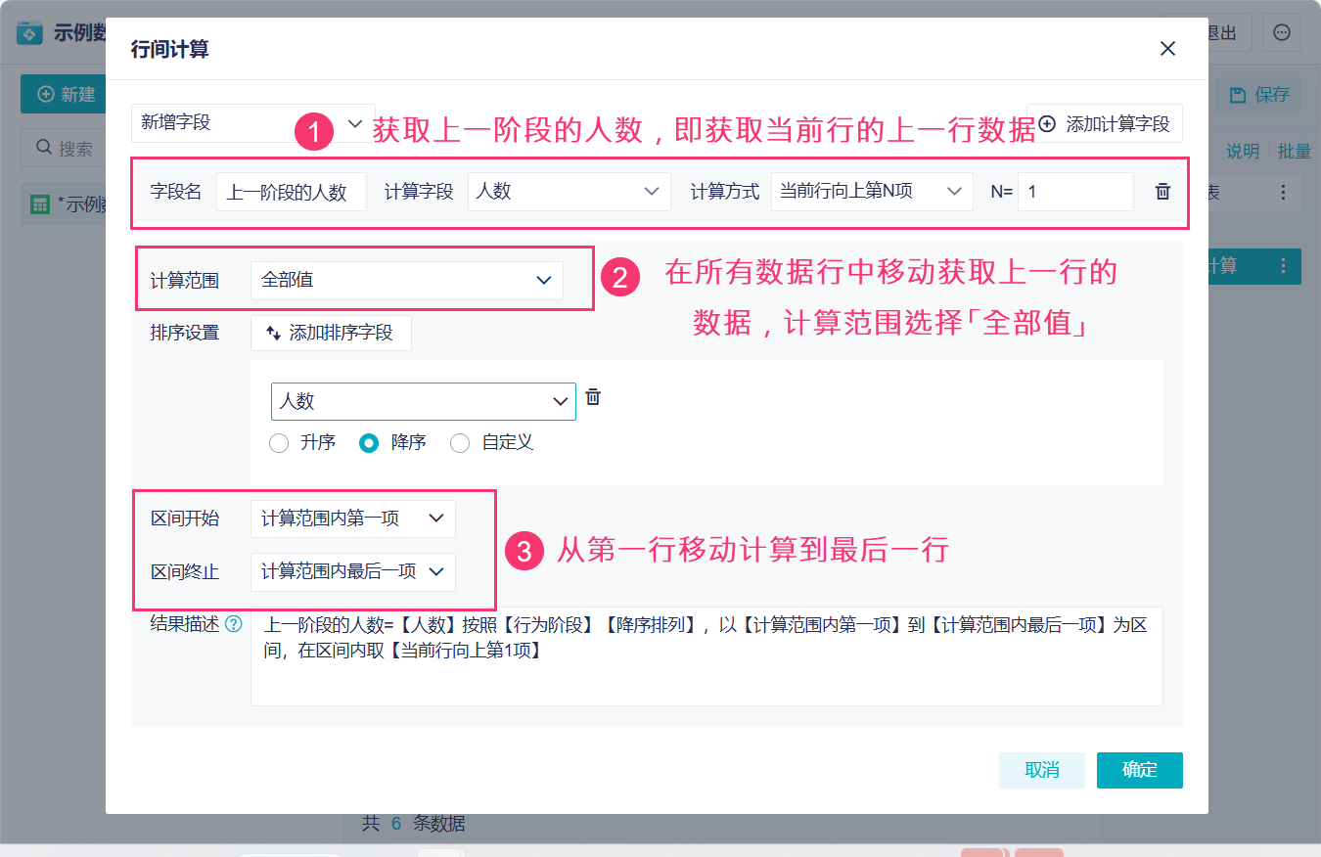The height and width of the screenshot is (857, 1321).
Task: Click 添加计算字段 button
Action: [x=1105, y=124]
